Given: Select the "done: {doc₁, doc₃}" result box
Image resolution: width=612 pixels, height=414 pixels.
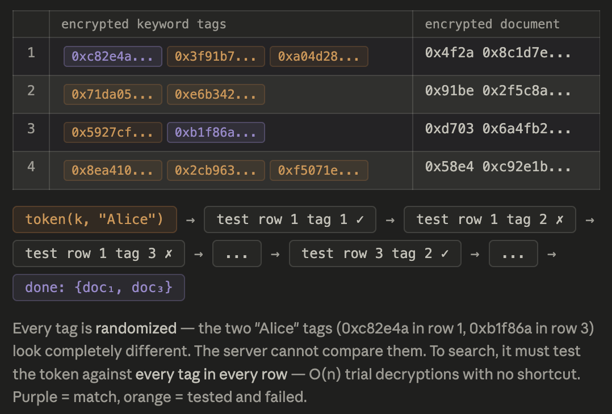Looking at the screenshot, I should coord(98,288).
